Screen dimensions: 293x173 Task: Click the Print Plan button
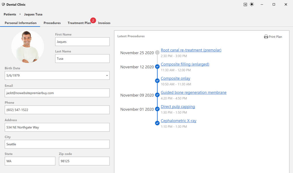[x=273, y=36]
